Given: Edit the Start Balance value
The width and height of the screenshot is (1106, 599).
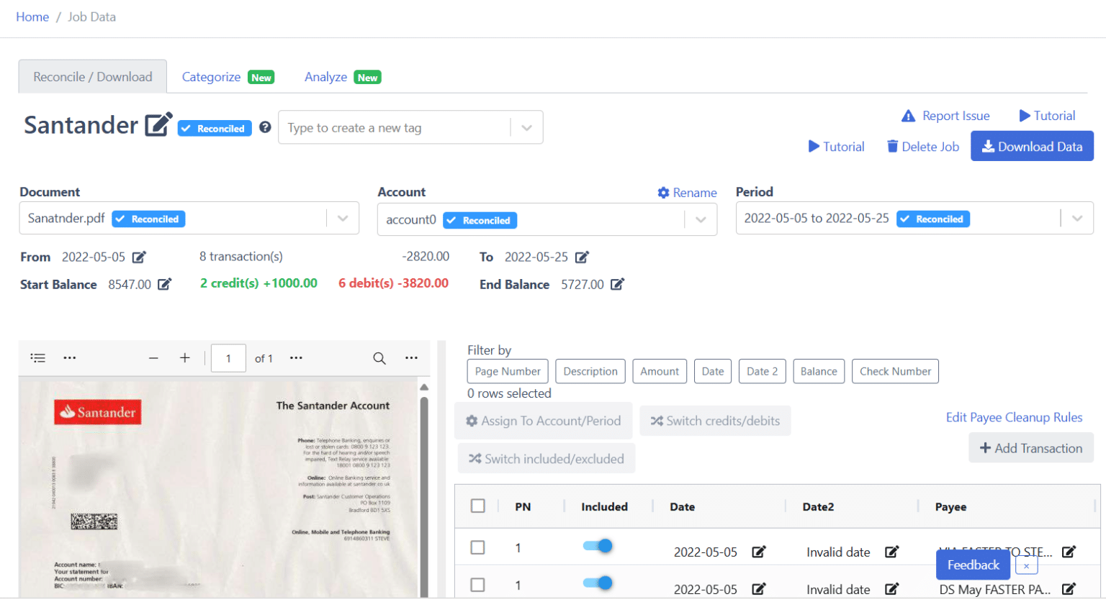Looking at the screenshot, I should 165,284.
